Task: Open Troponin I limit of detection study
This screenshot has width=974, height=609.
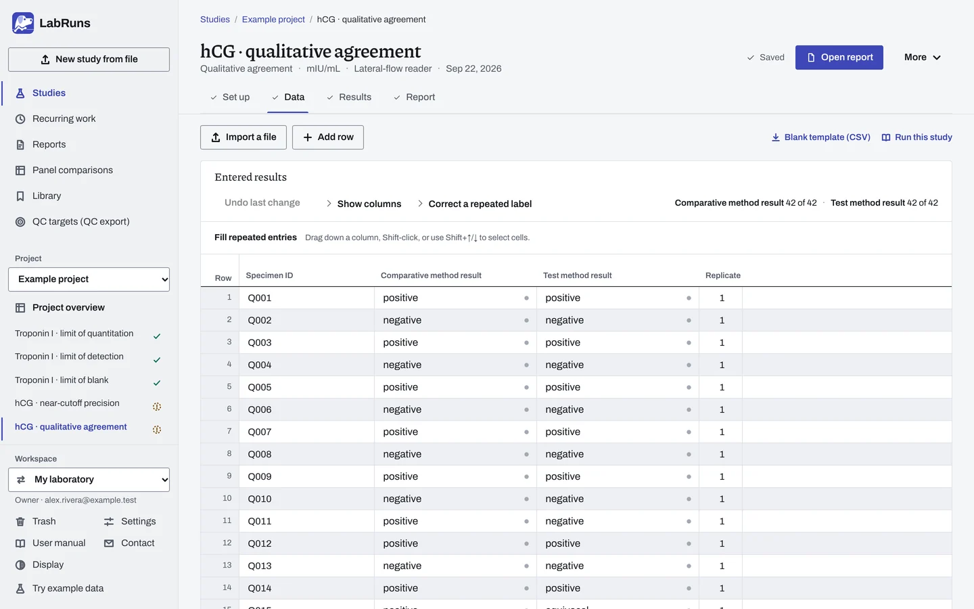Action: (x=69, y=357)
